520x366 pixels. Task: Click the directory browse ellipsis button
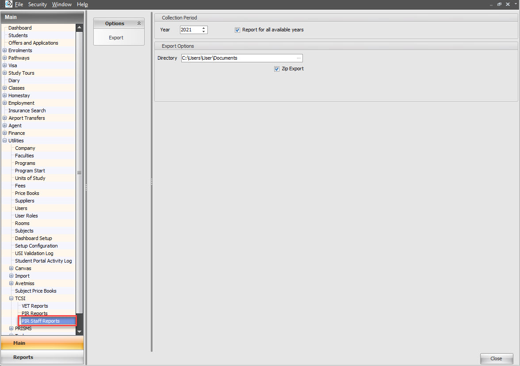pos(298,58)
